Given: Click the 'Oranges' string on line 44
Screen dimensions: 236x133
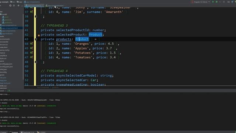Looking at the screenshot, I should click(82, 44).
